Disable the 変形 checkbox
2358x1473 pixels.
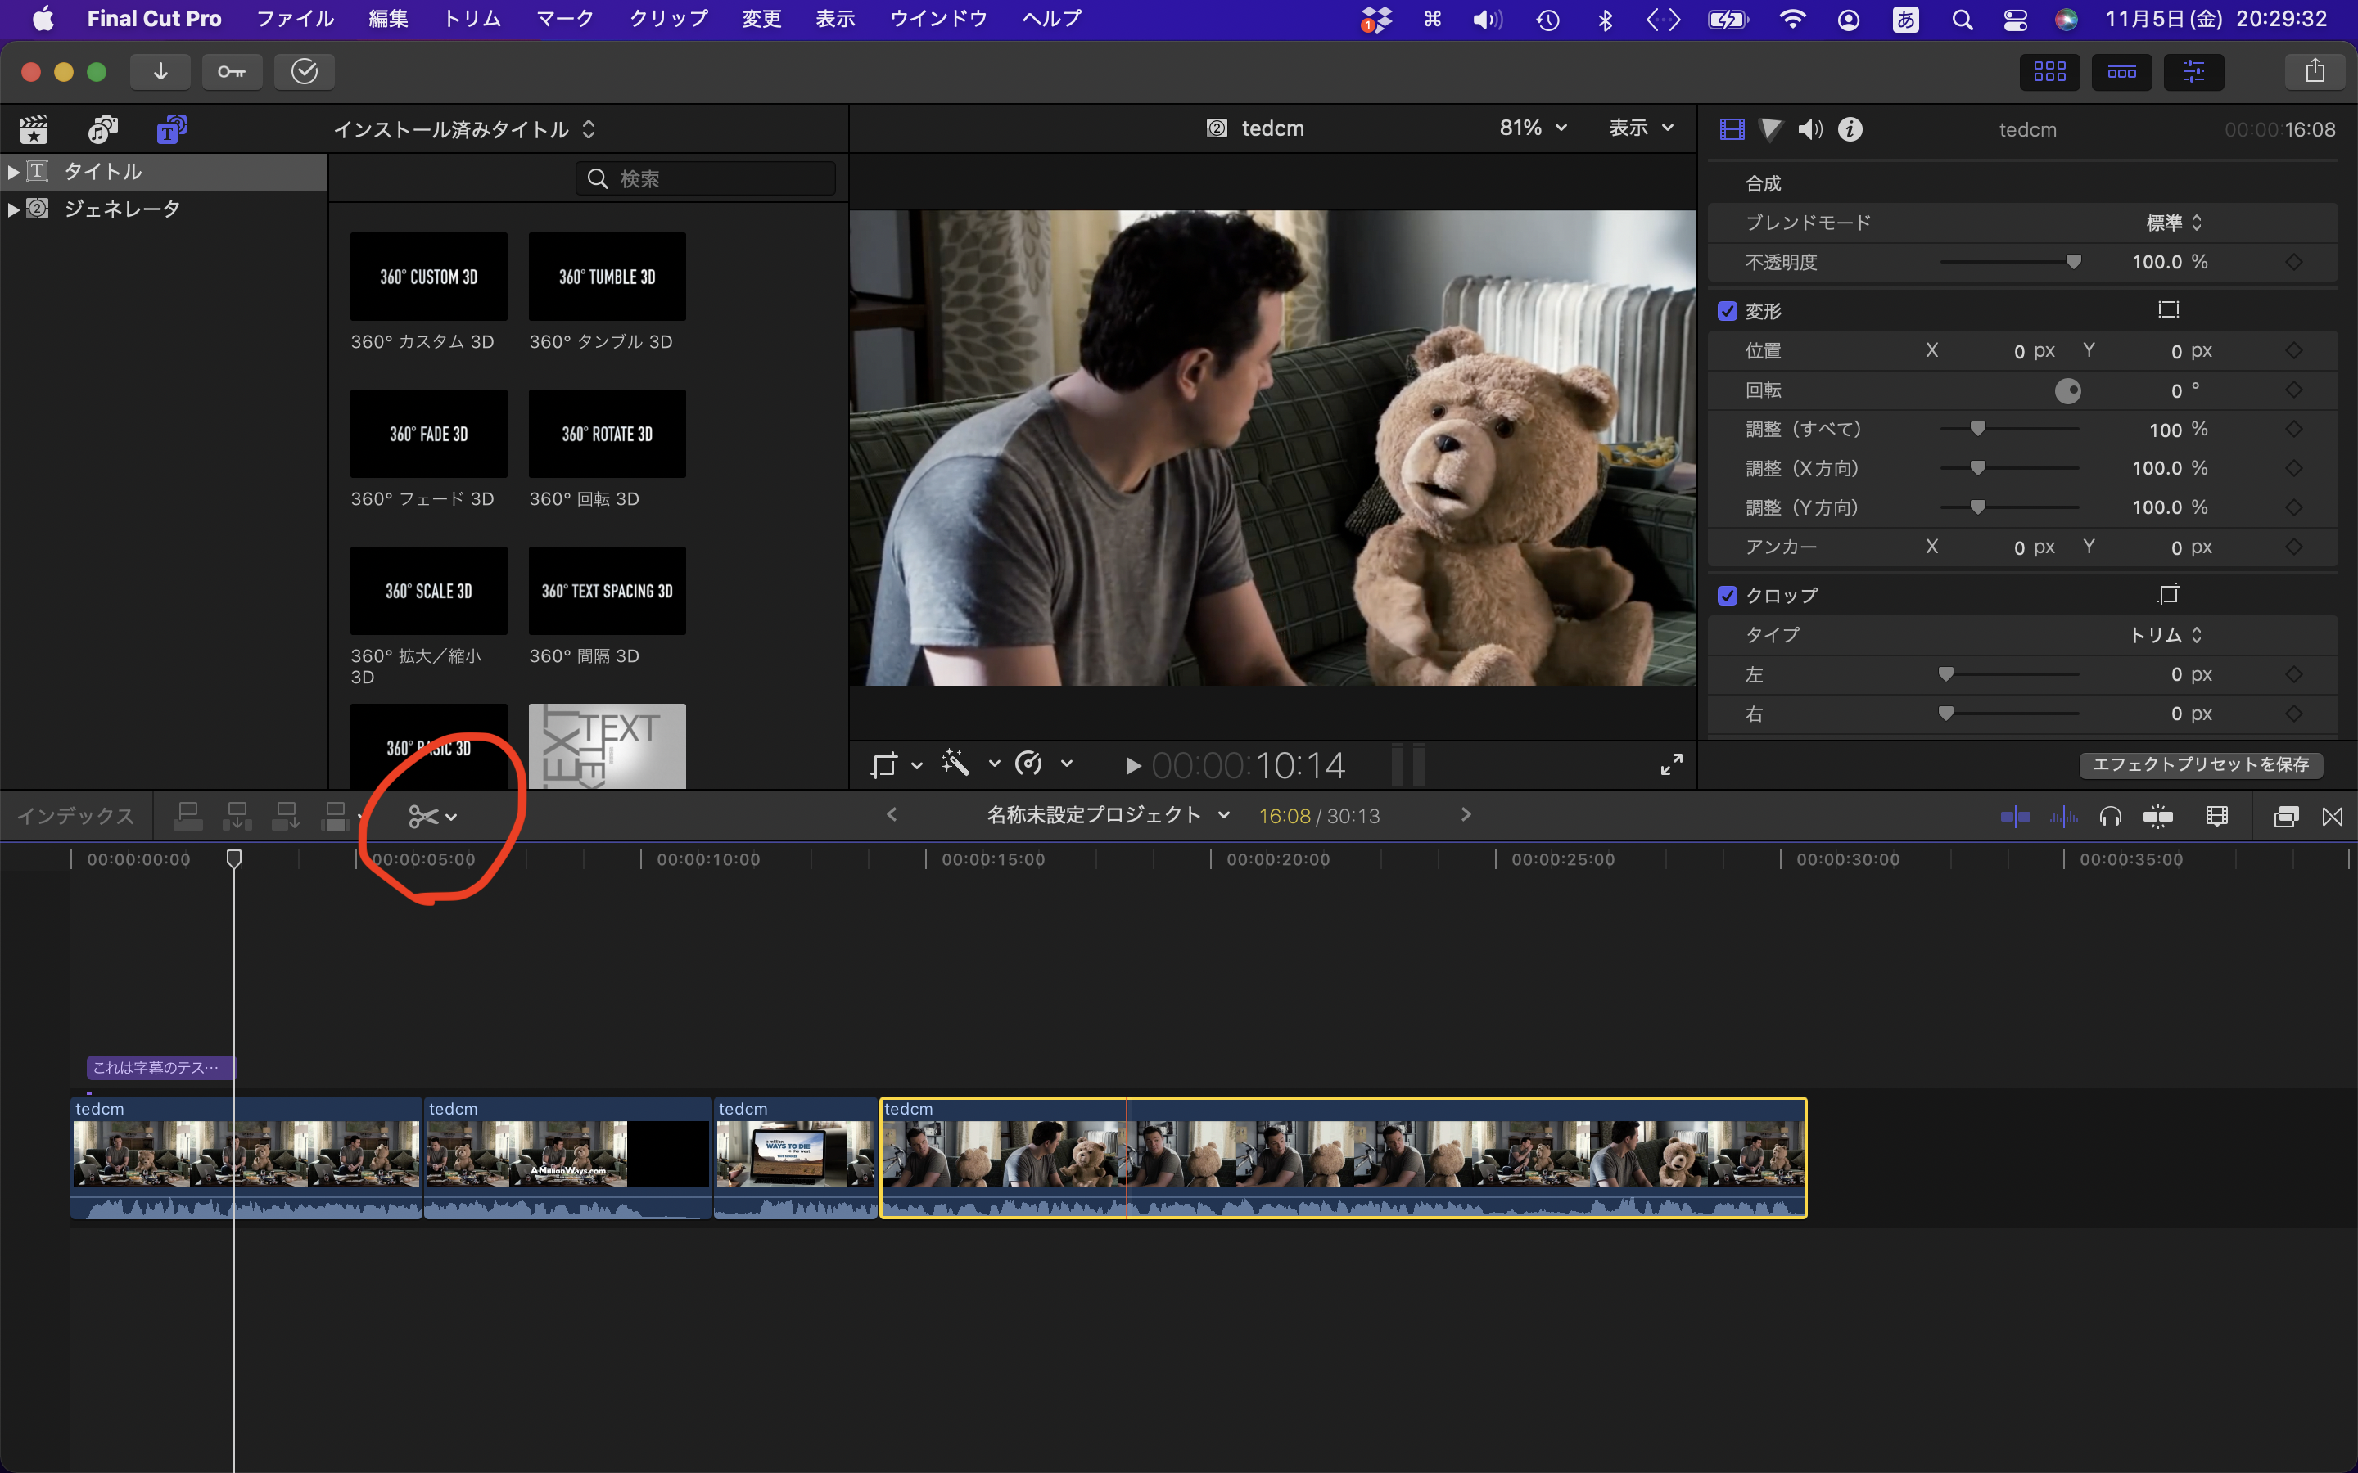(x=1728, y=311)
